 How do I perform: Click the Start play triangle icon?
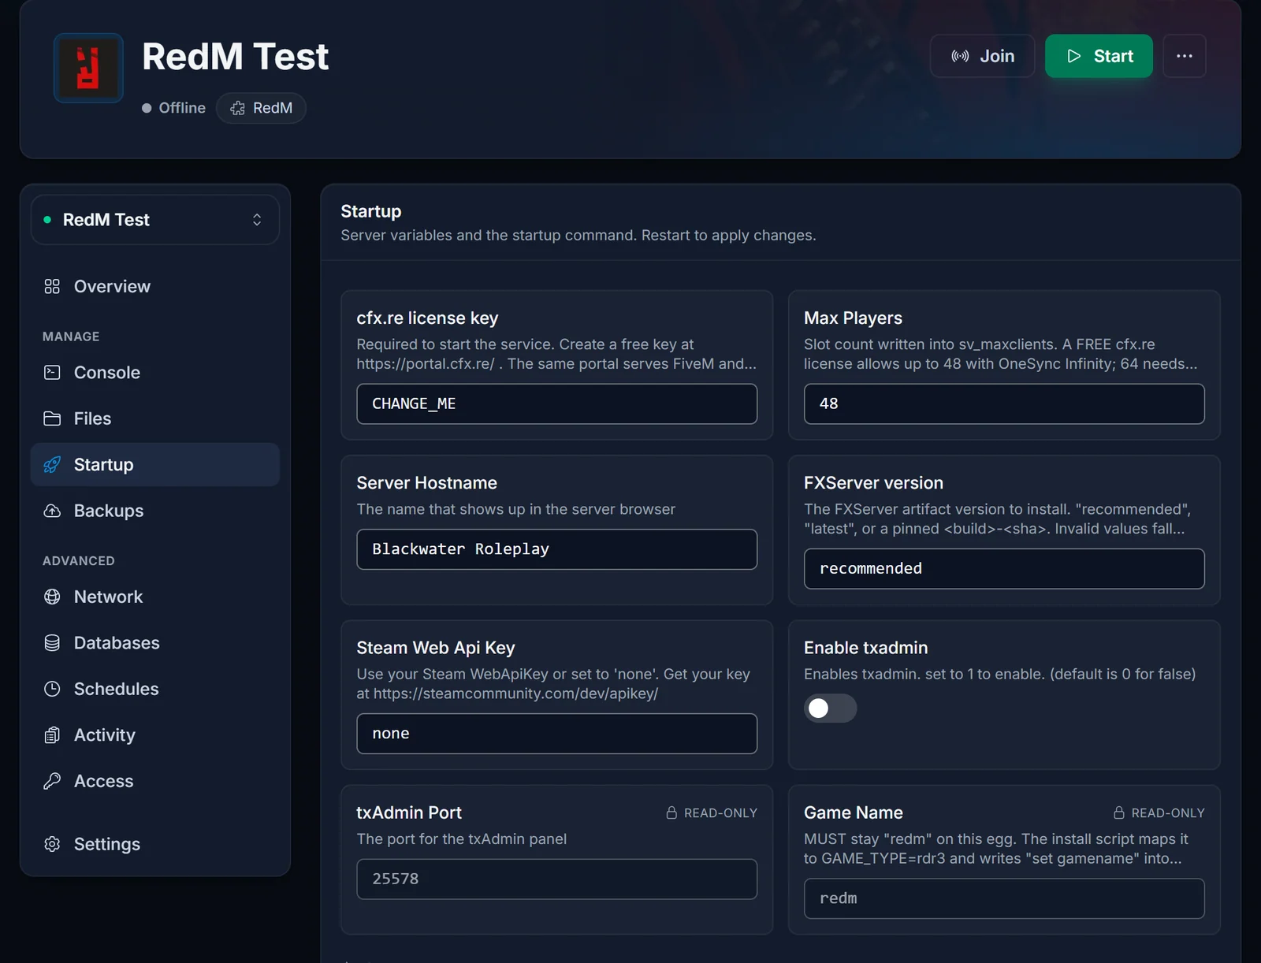[x=1073, y=56]
